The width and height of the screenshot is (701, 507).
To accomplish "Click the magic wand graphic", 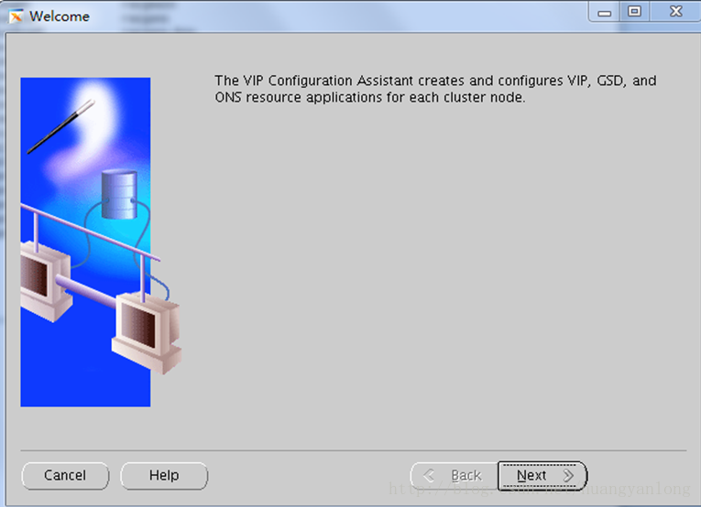I will coord(61,126).
